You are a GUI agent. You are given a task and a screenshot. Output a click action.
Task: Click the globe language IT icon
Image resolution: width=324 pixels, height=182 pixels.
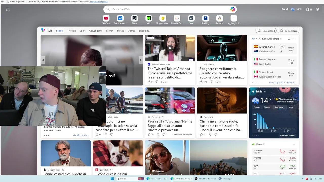(x=309, y=9)
